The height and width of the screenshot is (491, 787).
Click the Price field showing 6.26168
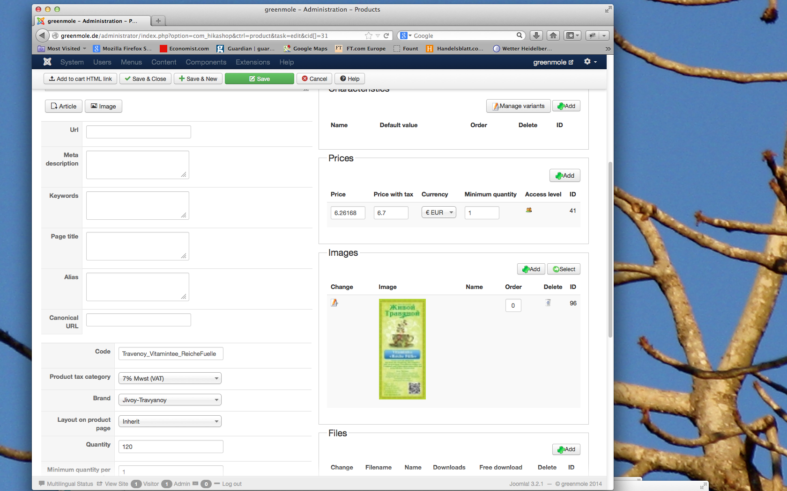click(x=348, y=213)
